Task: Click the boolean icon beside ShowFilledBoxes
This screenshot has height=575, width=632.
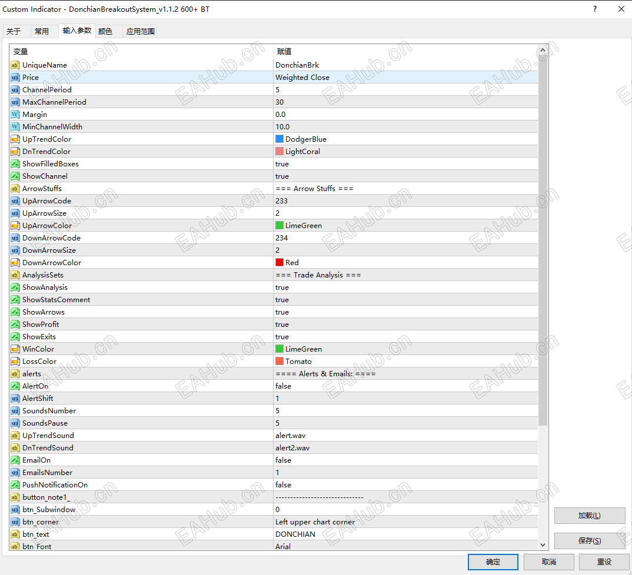Action: click(x=15, y=164)
